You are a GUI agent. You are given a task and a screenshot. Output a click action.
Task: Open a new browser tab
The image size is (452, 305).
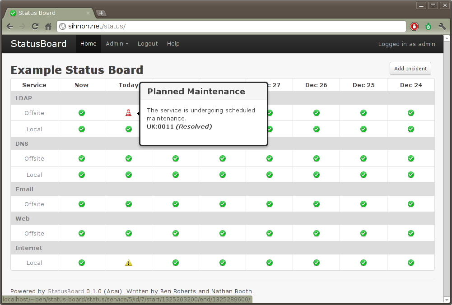coord(101,13)
